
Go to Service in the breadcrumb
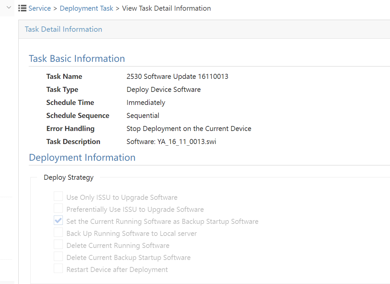(39, 8)
